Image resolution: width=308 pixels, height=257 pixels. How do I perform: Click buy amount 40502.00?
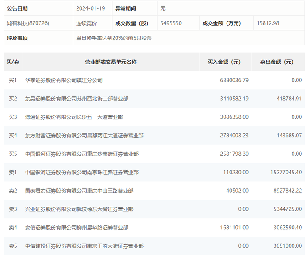coord(237,191)
